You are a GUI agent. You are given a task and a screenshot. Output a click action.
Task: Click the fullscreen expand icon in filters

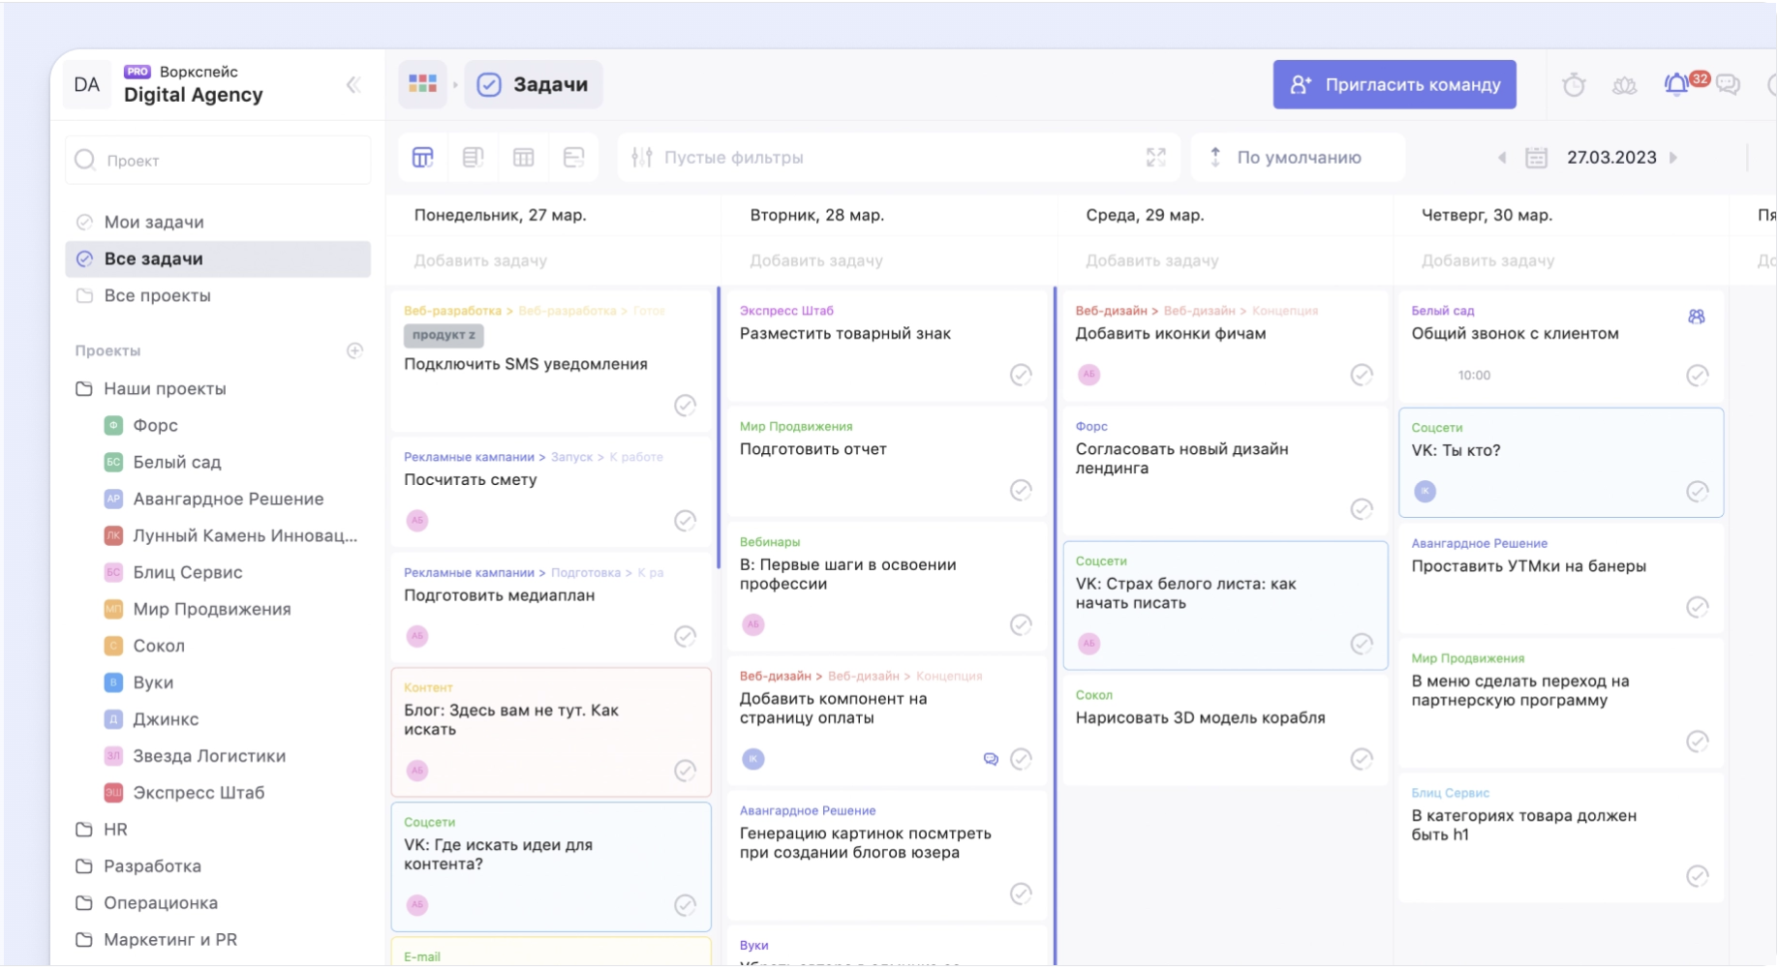click(x=1155, y=158)
